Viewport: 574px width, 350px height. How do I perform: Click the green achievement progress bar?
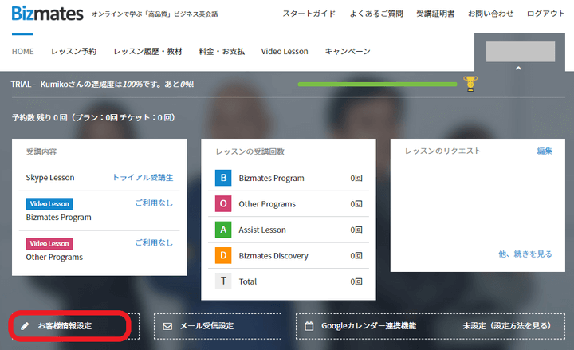click(377, 85)
